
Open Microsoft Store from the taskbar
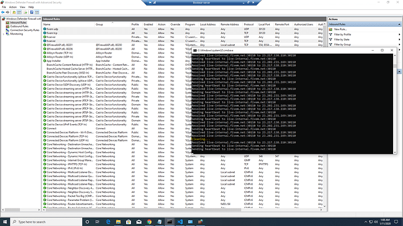[x=128, y=222]
